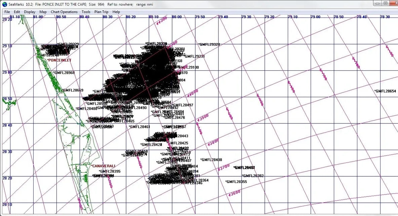Open the Chart Operations menu

point(64,12)
